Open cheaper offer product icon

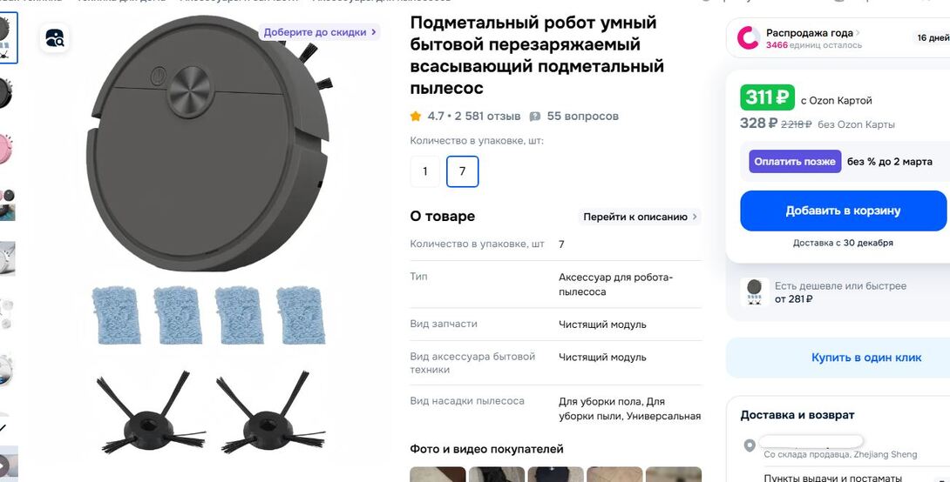tap(754, 292)
